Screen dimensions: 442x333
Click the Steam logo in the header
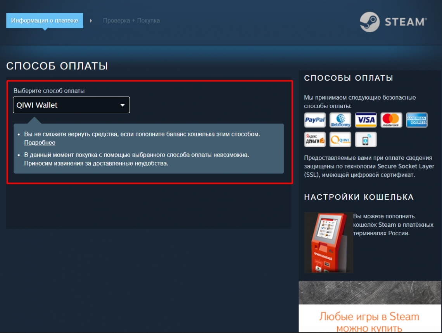point(392,22)
